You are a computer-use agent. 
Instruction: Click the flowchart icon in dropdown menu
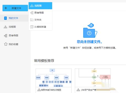tap(32, 6)
